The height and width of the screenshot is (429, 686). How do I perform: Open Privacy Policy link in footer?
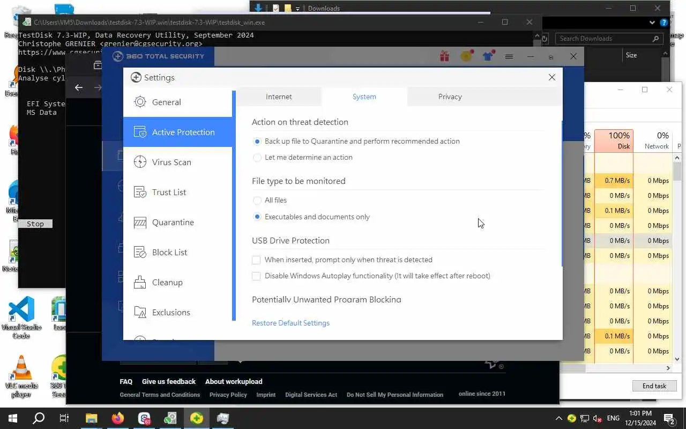click(228, 395)
